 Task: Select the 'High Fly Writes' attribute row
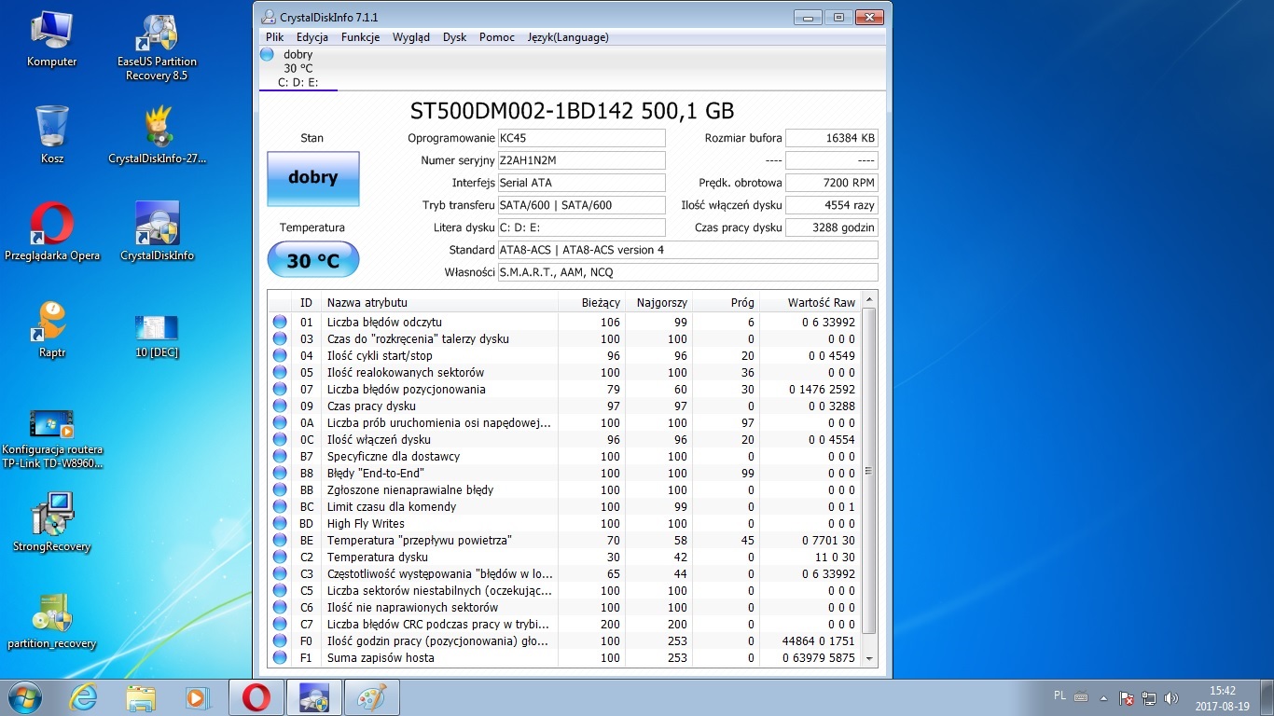pos(564,523)
